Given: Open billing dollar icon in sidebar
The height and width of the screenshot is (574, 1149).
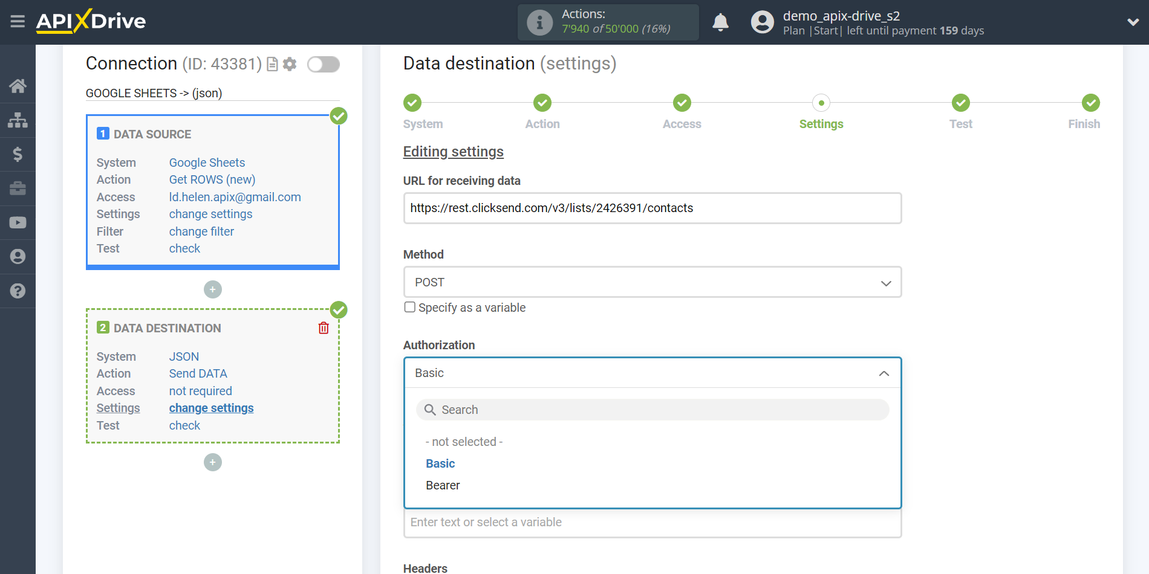Looking at the screenshot, I should [x=18, y=154].
